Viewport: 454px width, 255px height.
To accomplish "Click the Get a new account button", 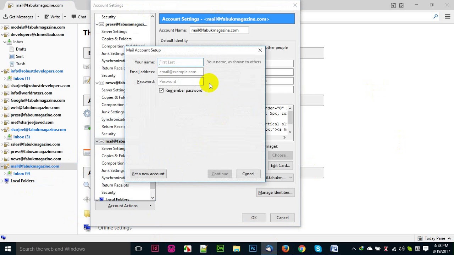I will point(148,174).
